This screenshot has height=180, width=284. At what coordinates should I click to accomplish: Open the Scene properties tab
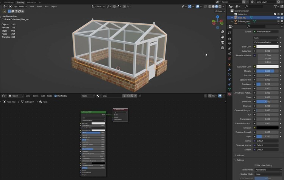(x=229, y=54)
